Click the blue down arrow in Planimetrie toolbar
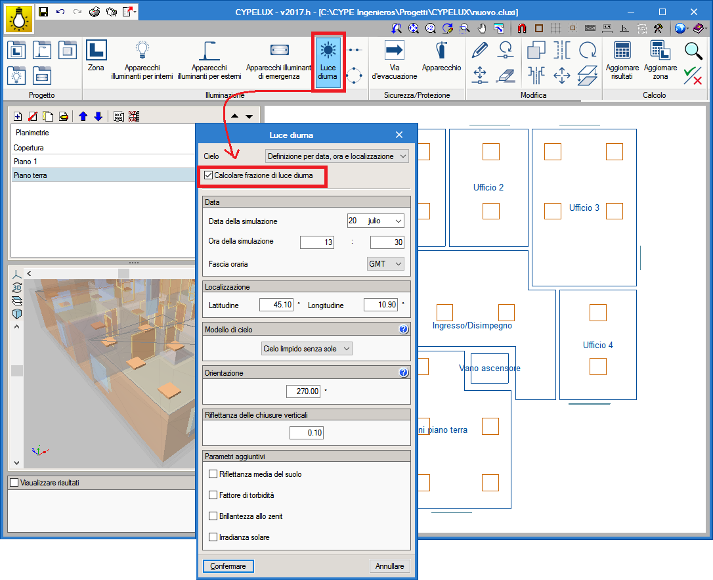 pos(98,116)
